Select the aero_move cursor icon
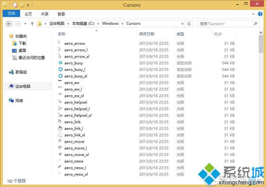The image size is (266, 187). pyautogui.click(x=60, y=140)
